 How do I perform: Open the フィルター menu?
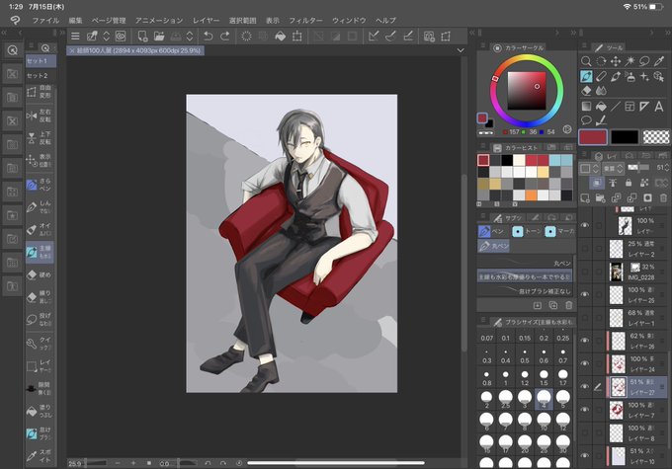(x=305, y=20)
